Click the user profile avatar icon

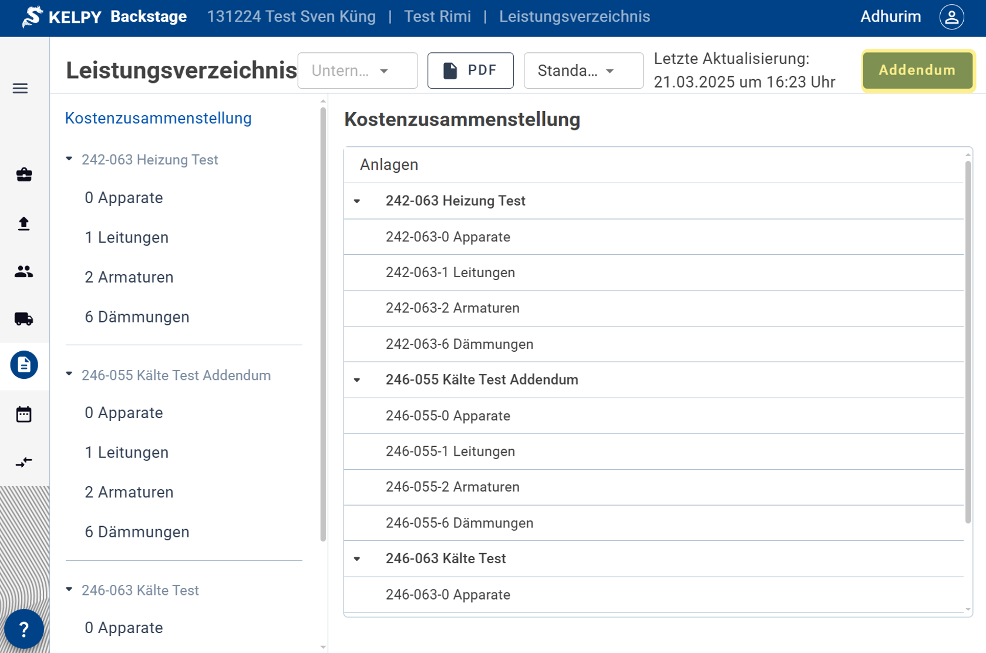tap(951, 16)
